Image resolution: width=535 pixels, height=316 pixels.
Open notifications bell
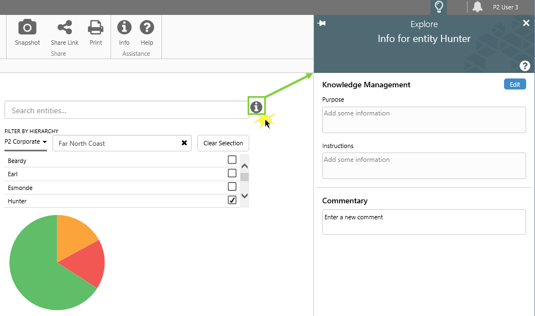[x=478, y=7]
